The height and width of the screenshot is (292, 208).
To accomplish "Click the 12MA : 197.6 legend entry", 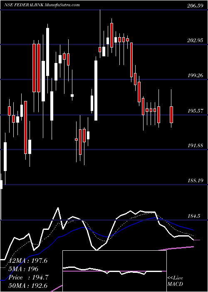I will [x=28, y=261].
